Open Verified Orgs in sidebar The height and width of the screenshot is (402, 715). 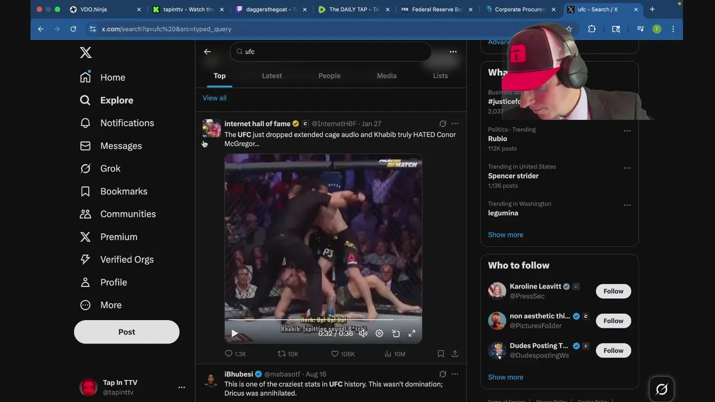click(x=117, y=260)
